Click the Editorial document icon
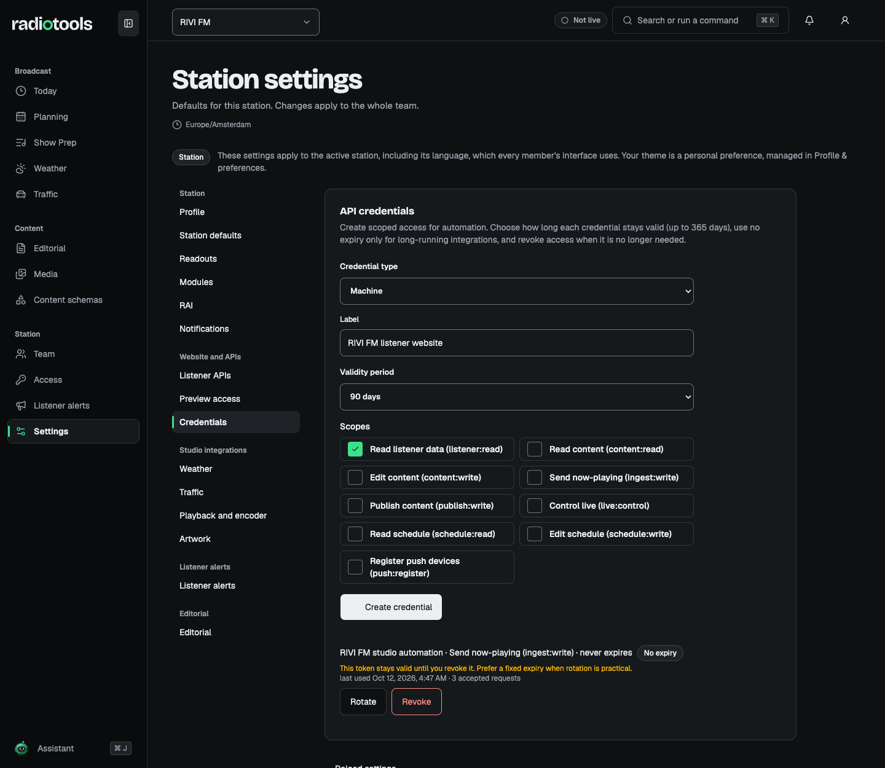885x768 pixels. tap(21, 248)
